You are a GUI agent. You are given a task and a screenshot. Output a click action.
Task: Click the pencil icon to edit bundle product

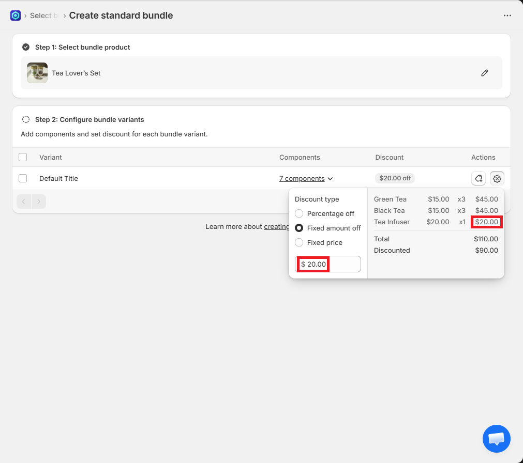484,73
